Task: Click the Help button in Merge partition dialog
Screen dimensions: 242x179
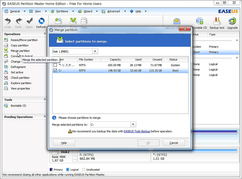Action: pos(64,143)
